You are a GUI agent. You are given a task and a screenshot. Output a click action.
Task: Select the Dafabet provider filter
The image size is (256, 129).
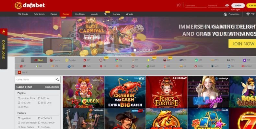(x=71, y=60)
